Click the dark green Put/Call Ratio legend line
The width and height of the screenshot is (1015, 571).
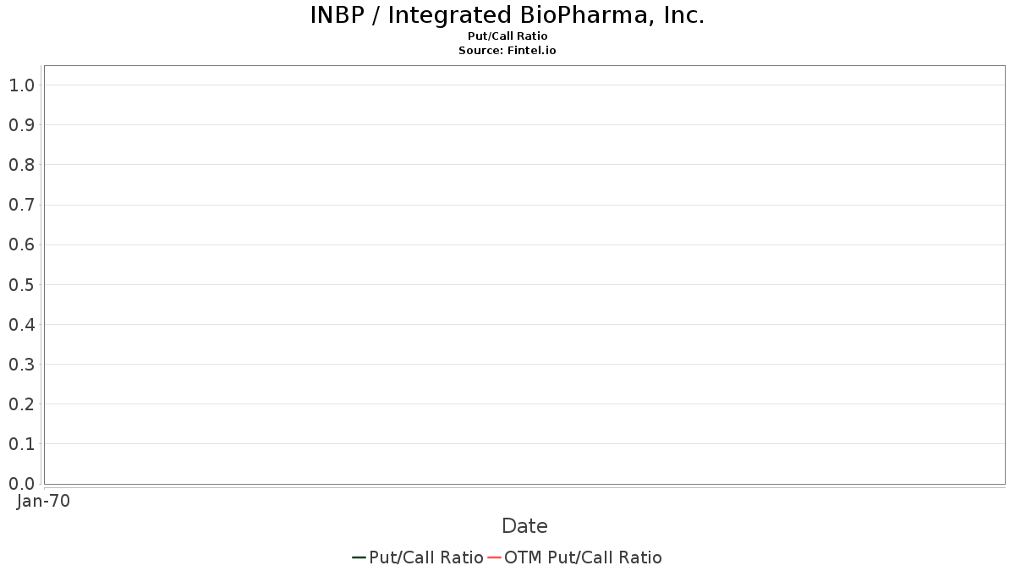359,557
